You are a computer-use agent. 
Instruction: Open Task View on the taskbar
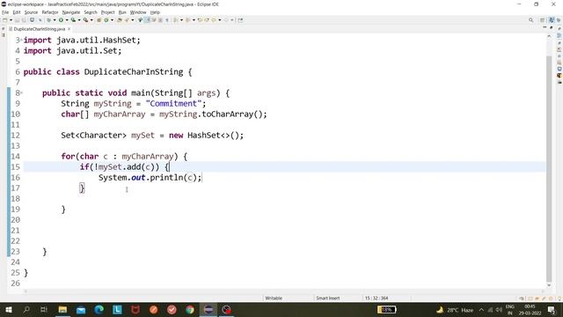tap(44, 309)
